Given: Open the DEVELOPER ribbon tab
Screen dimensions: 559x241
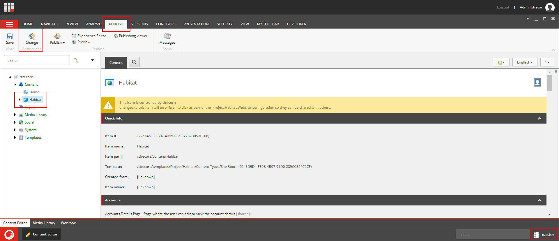Looking at the screenshot, I should click(x=297, y=24).
